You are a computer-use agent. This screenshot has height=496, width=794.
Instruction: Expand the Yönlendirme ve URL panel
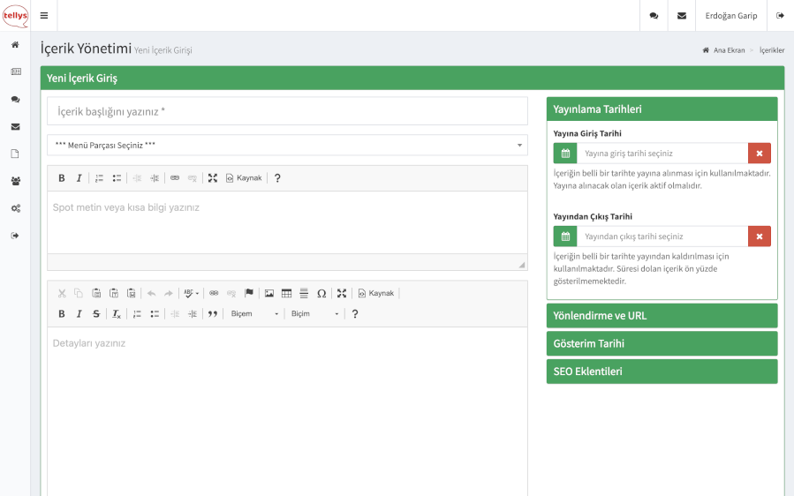pos(662,316)
